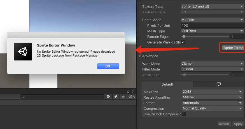Open the Sprite Mode dropdown
The height and width of the screenshot is (129, 245).
point(212,20)
